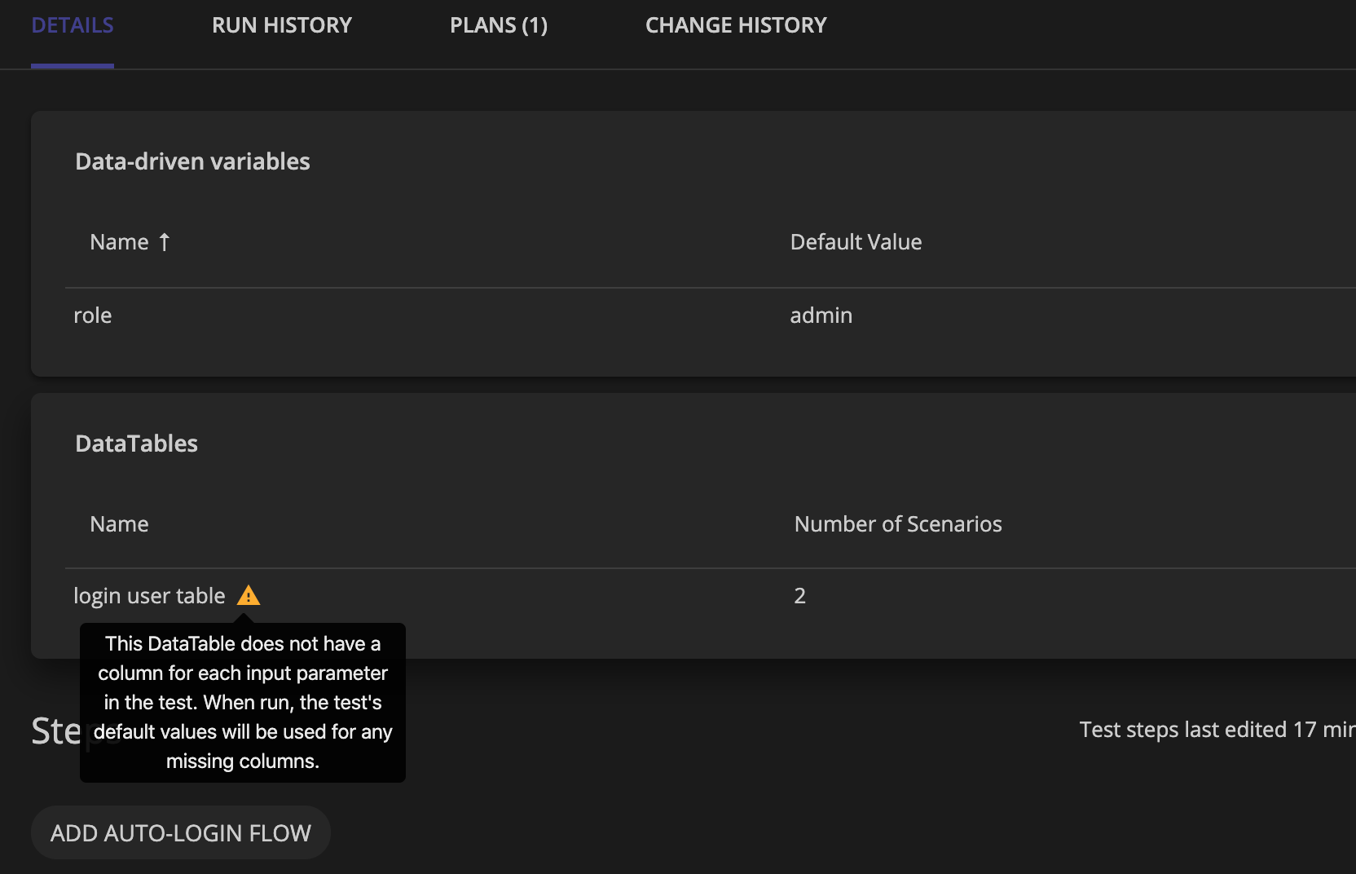Select the Details tab
The height and width of the screenshot is (874, 1356).
click(73, 25)
